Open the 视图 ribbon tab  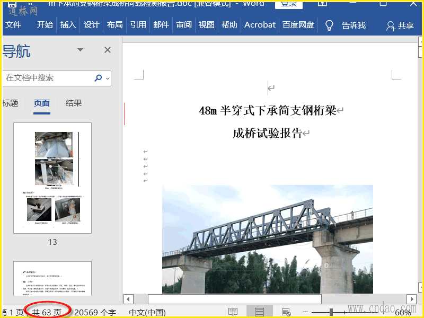pyautogui.click(x=207, y=25)
